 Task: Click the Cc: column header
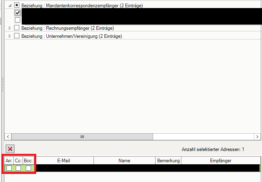[x=18, y=161]
